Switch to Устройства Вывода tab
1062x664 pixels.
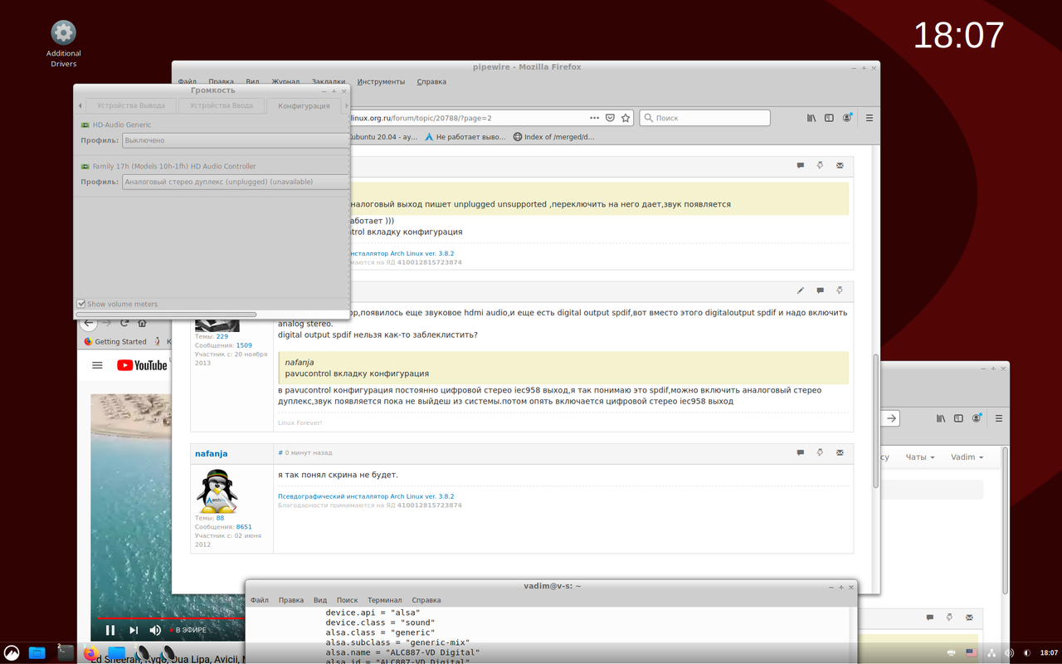[131, 105]
